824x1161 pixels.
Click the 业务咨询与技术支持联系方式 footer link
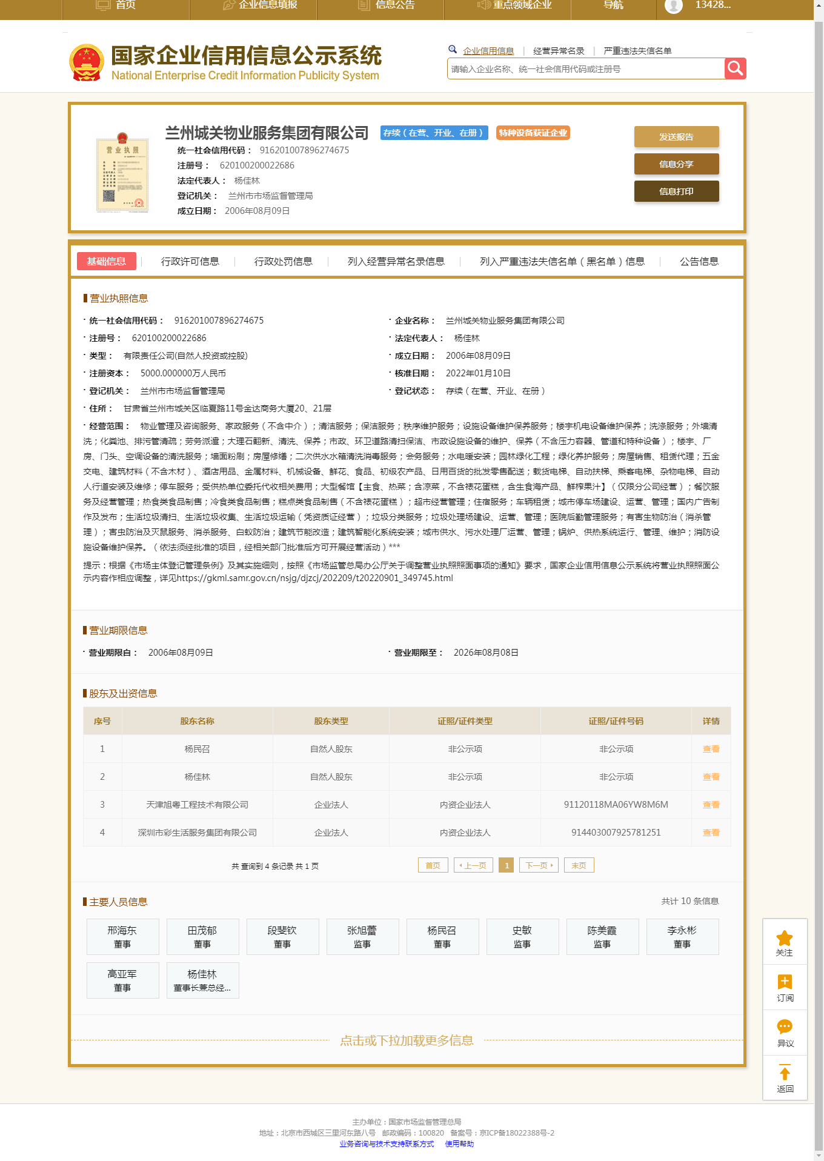tap(387, 1144)
